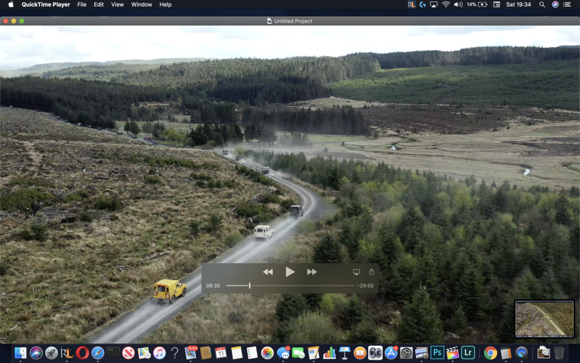Open the screenshot preview thumbnail
580x363 pixels.
click(544, 318)
